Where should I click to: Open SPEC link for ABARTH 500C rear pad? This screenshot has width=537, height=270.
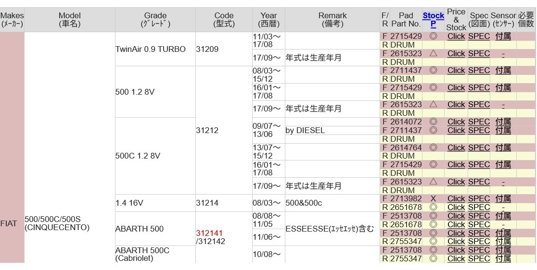pyautogui.click(x=479, y=259)
